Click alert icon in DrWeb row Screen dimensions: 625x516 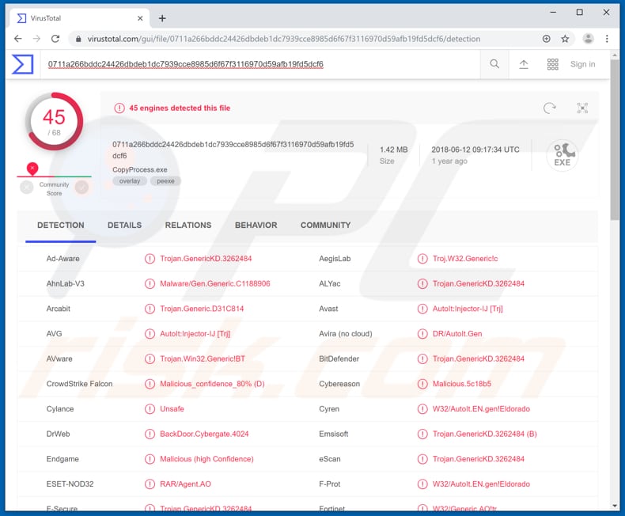[x=150, y=434]
